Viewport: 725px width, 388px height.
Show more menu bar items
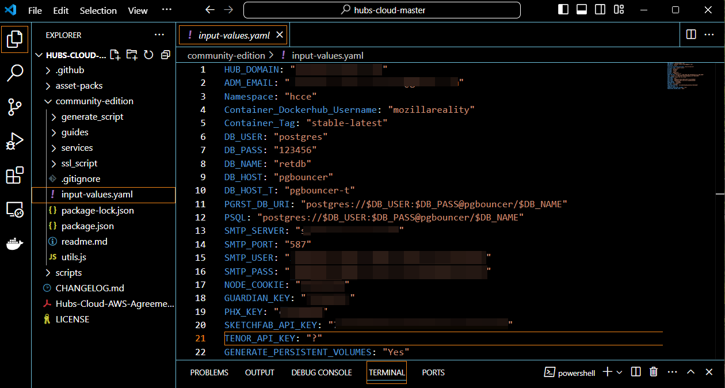pyautogui.click(x=167, y=10)
